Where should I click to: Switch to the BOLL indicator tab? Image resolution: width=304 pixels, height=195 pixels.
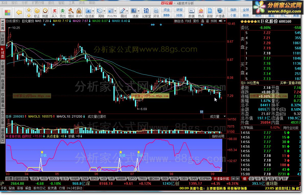click(x=54, y=178)
